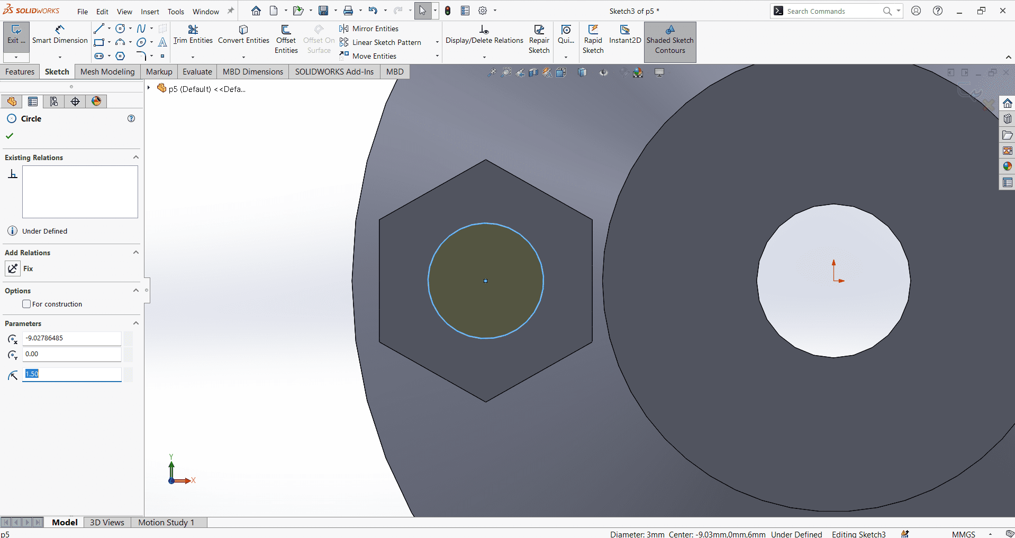Click the Rapid Sketch tool
The image size is (1015, 538).
pos(593,39)
